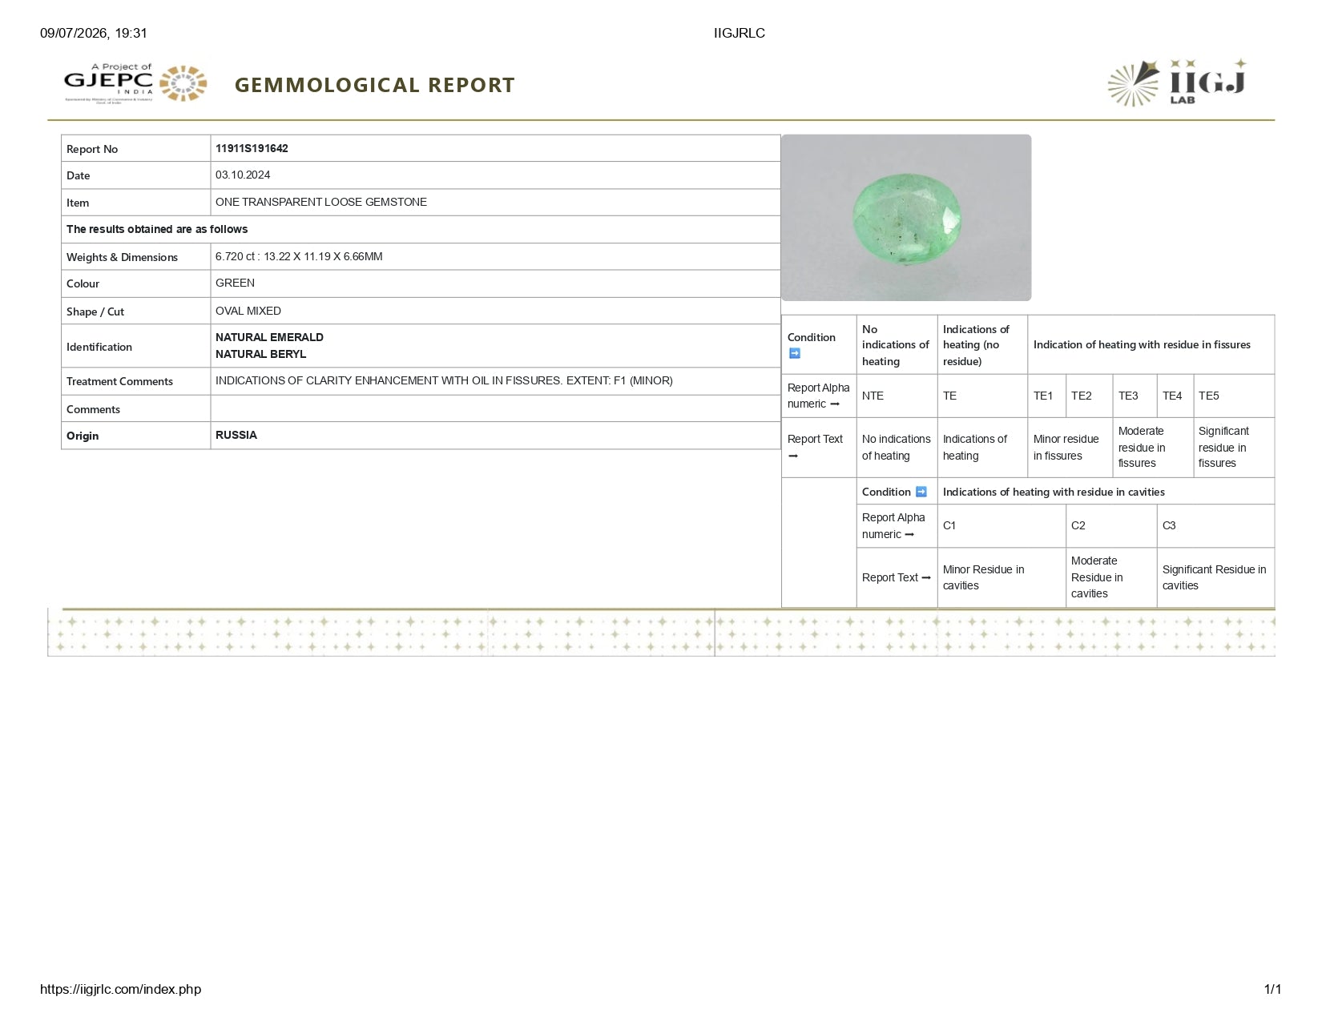Select 'Moderate Residue in cavities' text
This screenshot has height=1021, width=1322.
click(x=1097, y=577)
